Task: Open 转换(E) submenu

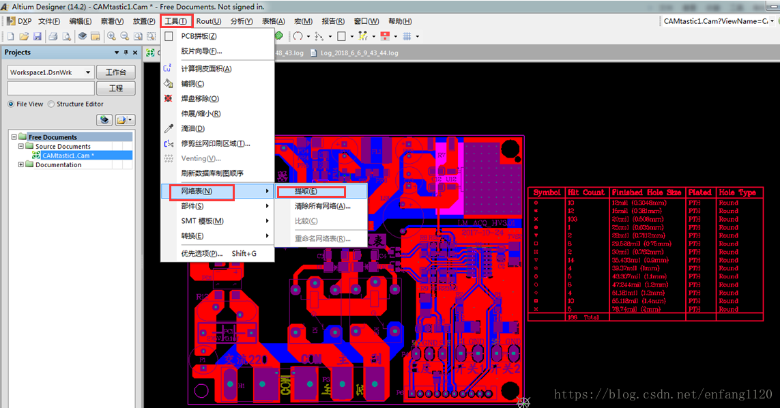Action: click(218, 236)
